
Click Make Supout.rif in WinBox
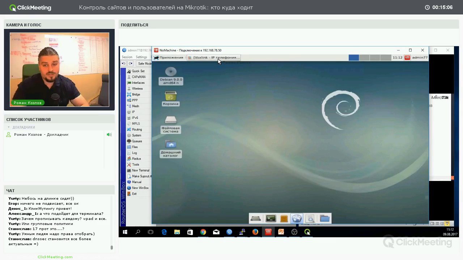pos(139,176)
